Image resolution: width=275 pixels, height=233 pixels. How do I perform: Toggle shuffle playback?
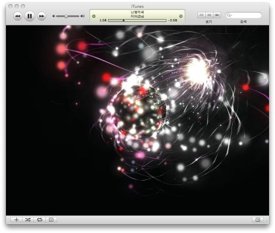(28, 220)
